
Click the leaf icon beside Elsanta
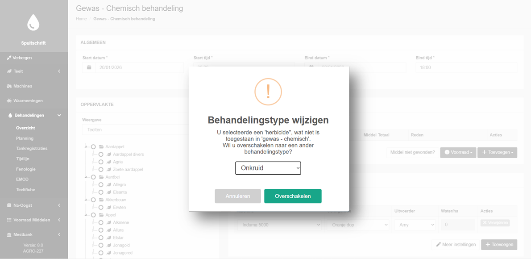tap(109, 192)
